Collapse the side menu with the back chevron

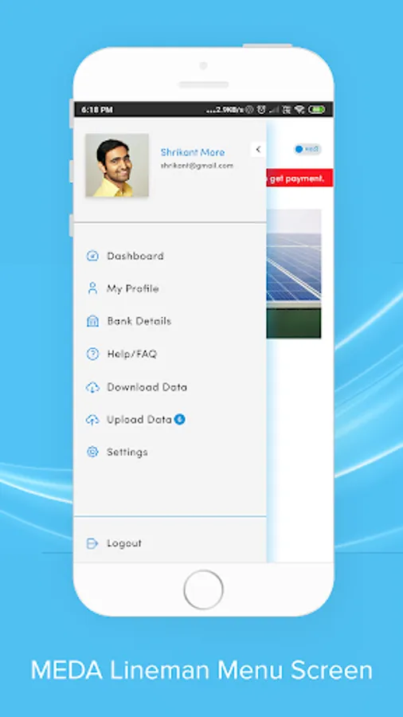(258, 150)
